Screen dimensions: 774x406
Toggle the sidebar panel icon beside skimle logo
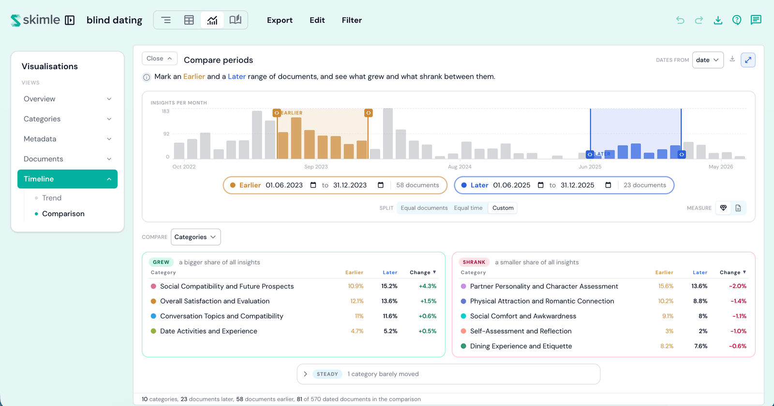[x=70, y=20]
